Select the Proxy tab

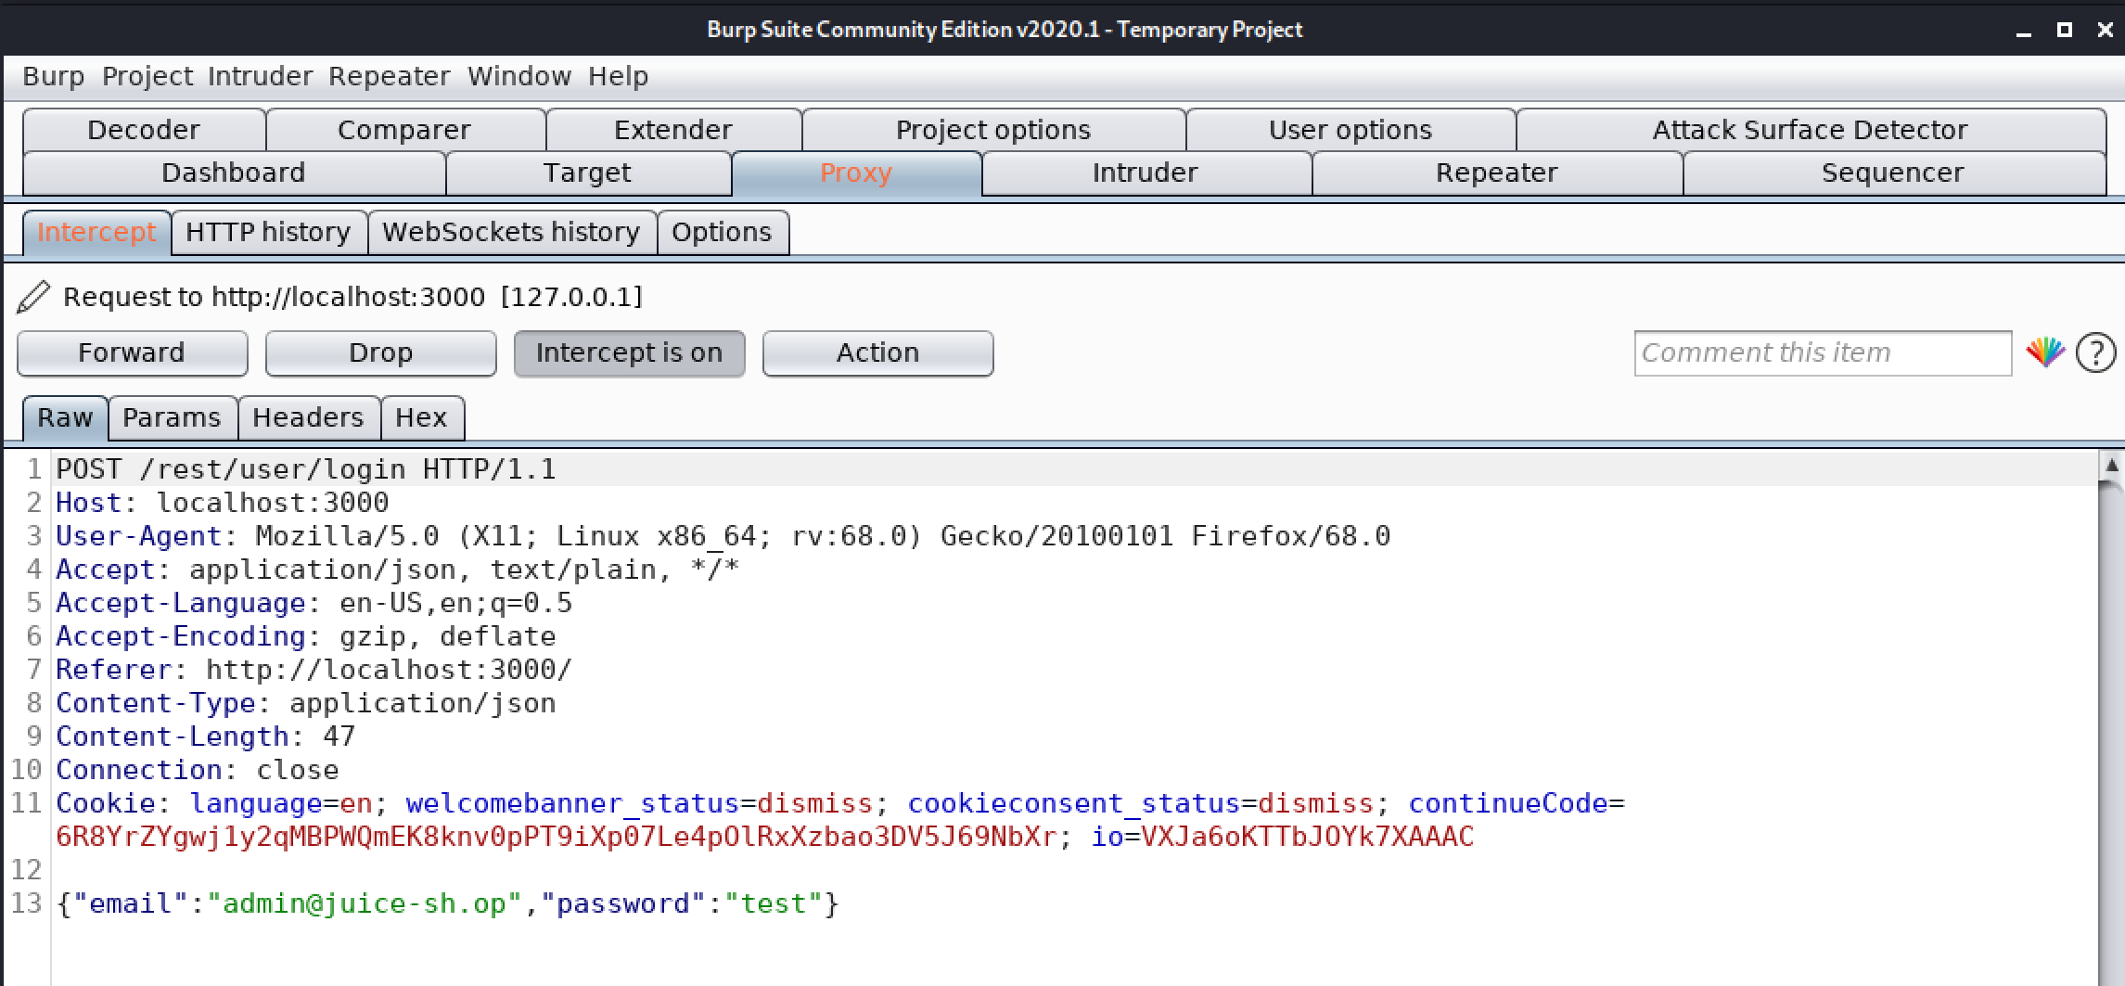[x=856, y=173]
